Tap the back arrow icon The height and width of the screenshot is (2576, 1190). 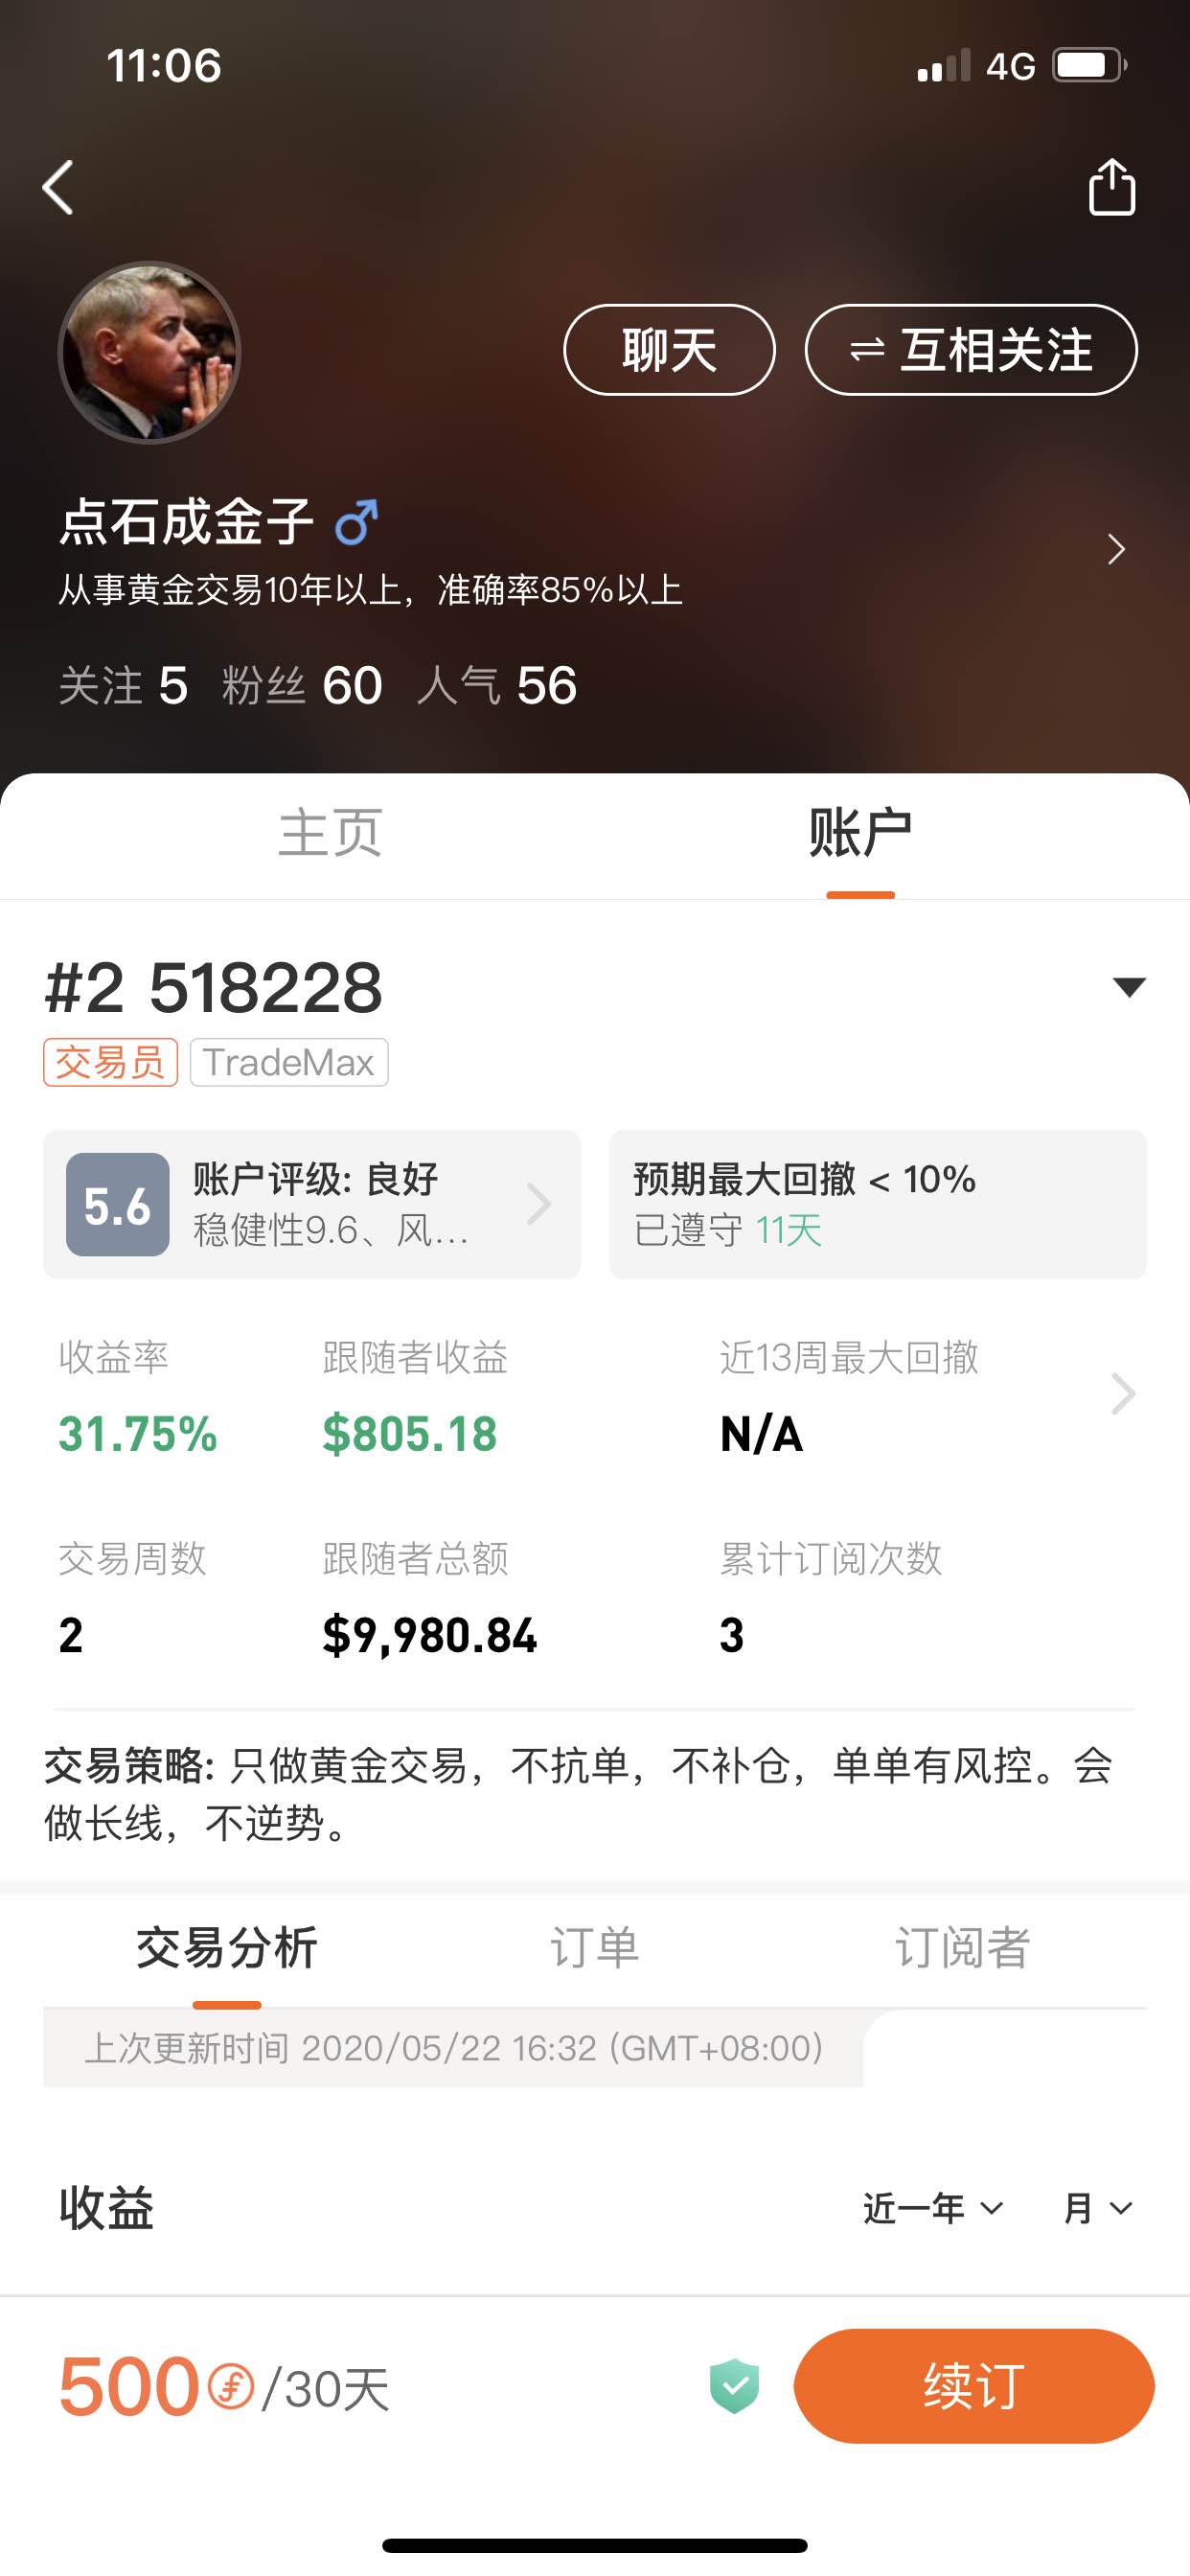click(58, 187)
